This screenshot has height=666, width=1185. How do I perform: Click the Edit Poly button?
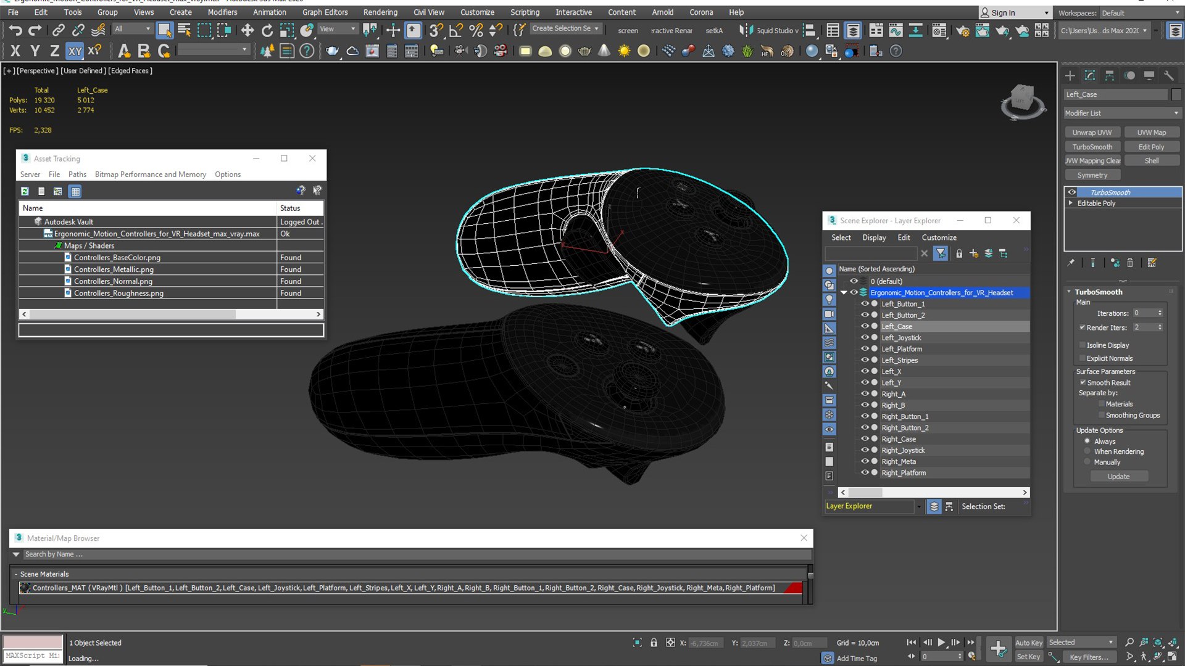click(x=1151, y=147)
